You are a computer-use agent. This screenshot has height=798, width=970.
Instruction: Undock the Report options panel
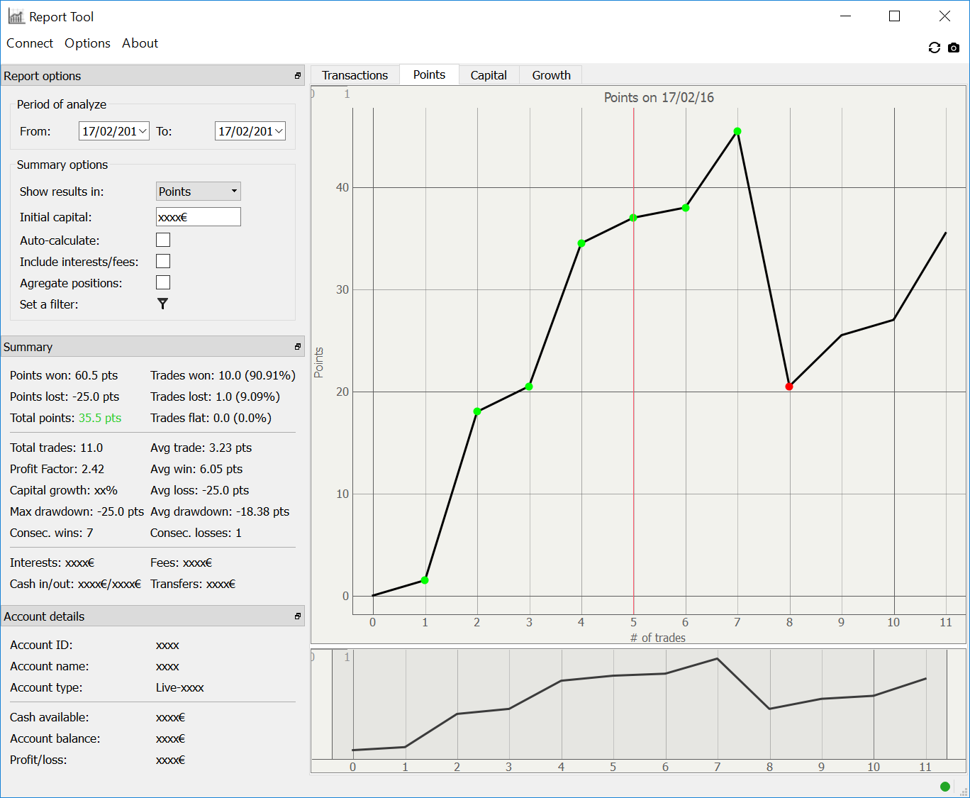[298, 76]
